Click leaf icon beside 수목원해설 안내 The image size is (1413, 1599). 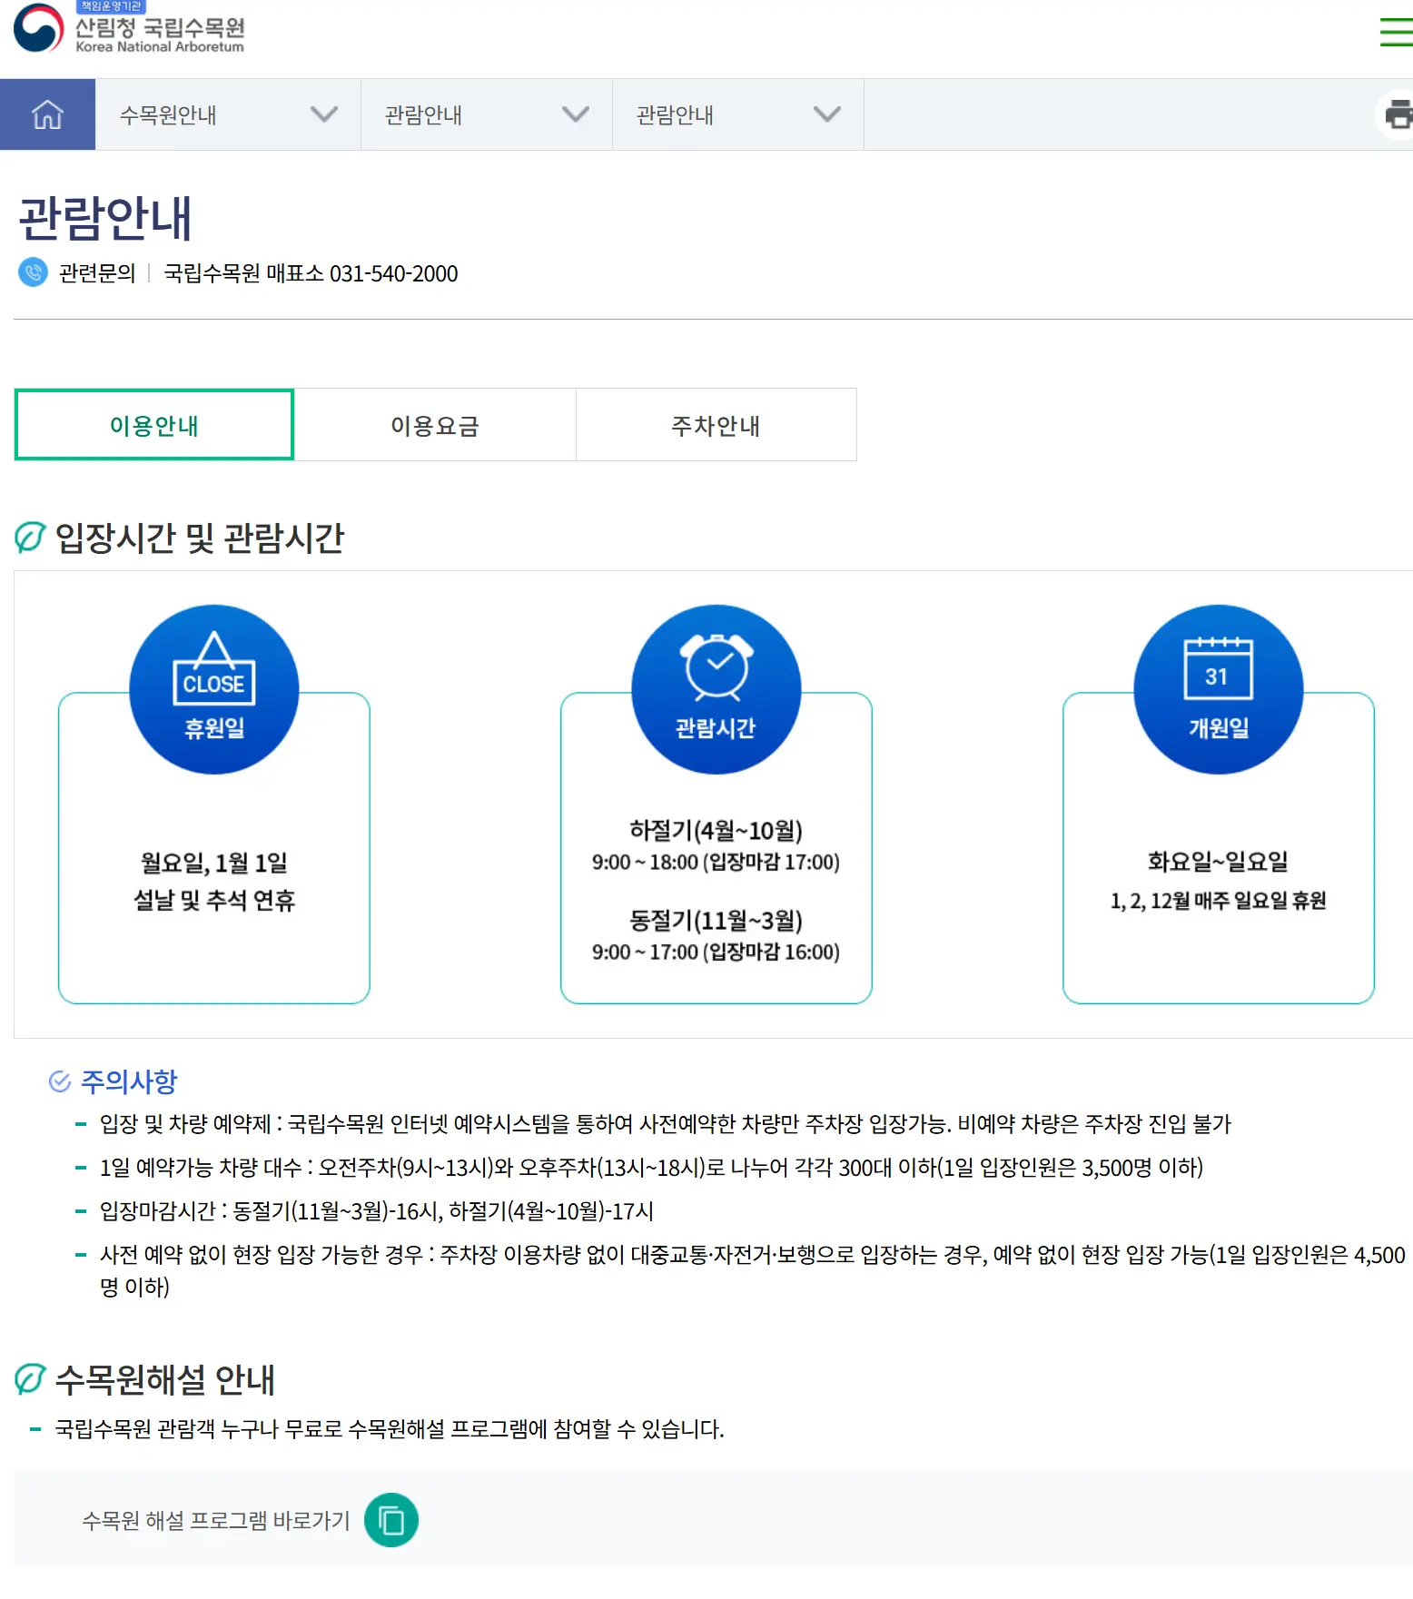pos(30,1379)
